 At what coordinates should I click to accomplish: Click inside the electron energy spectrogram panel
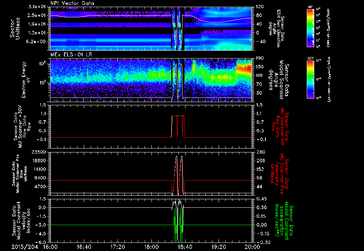point(151,80)
